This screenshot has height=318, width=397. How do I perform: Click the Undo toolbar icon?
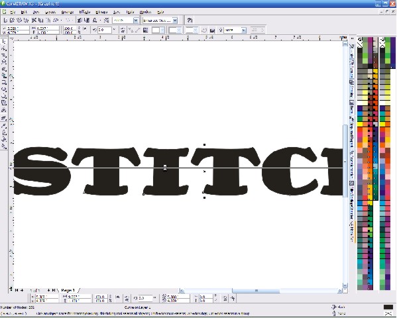click(56, 21)
